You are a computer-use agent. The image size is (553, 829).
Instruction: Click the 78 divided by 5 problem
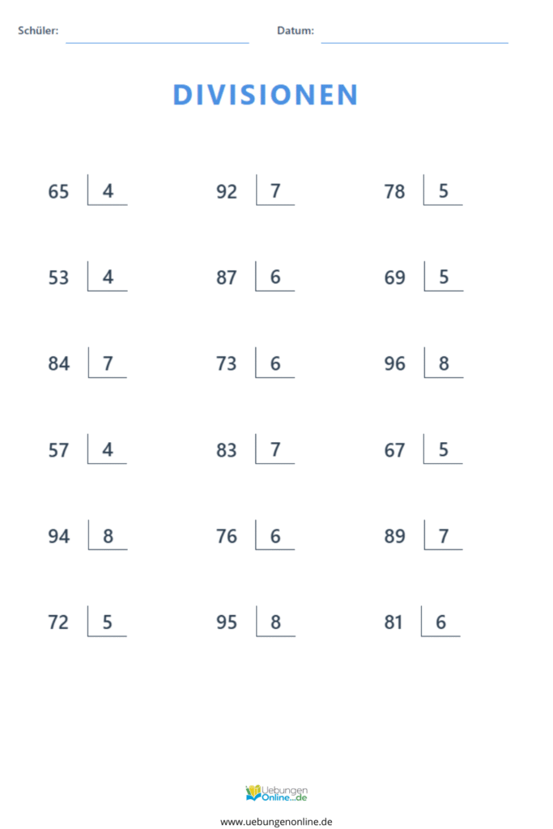pyautogui.click(x=422, y=192)
